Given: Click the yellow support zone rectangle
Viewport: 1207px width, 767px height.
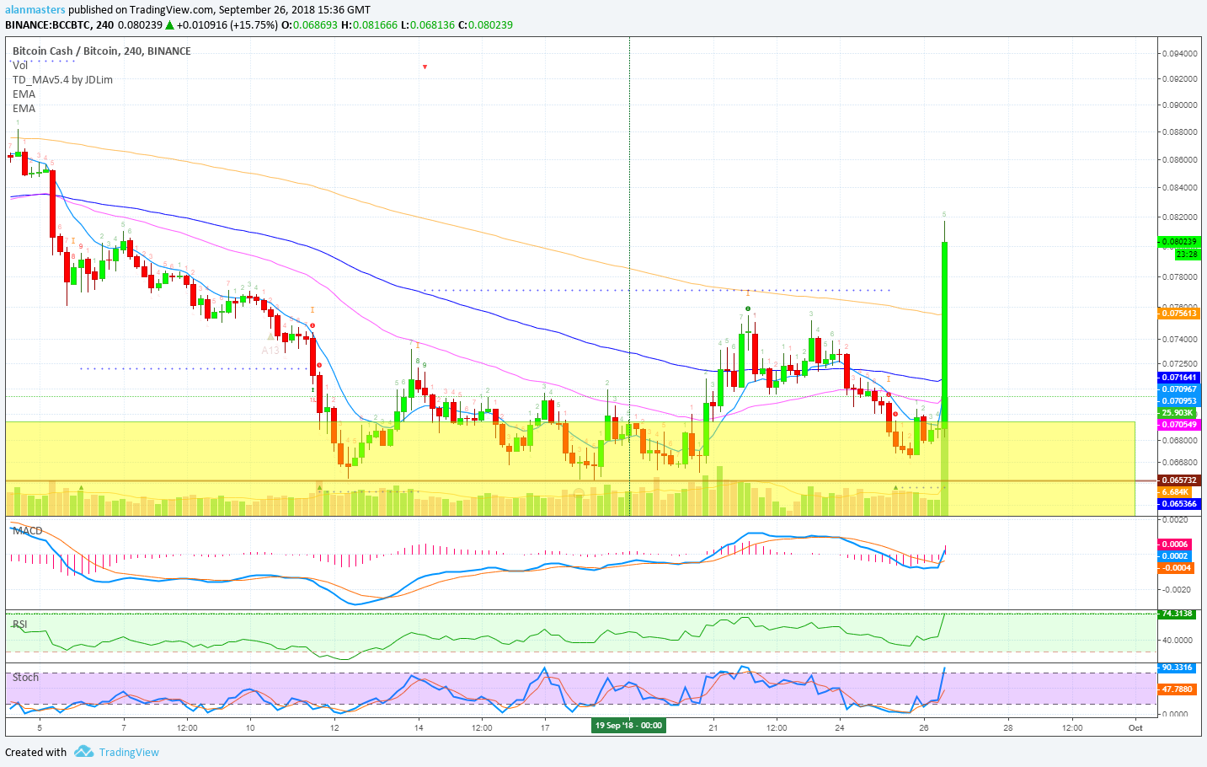Looking at the screenshot, I should tap(570, 469).
